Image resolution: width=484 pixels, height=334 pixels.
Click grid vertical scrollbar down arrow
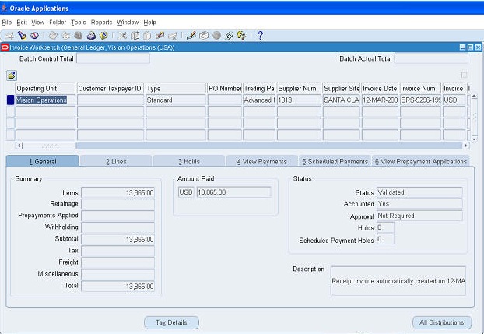[474, 139]
